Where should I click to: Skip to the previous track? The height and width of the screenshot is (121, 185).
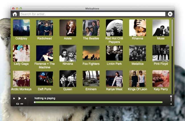coord(14,98)
